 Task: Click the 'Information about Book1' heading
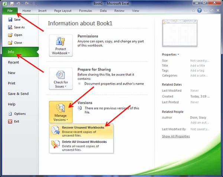point(80,23)
